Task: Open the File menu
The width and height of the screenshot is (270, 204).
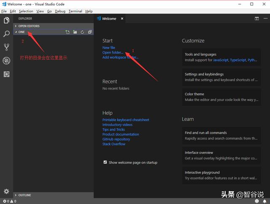Action: pyautogui.click(x=4, y=11)
